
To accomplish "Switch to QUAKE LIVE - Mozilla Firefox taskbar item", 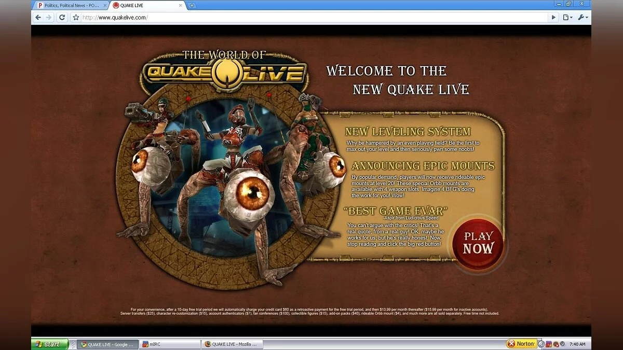I will pos(232,344).
